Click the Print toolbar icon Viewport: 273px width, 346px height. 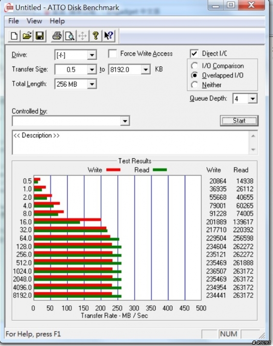tap(57, 35)
